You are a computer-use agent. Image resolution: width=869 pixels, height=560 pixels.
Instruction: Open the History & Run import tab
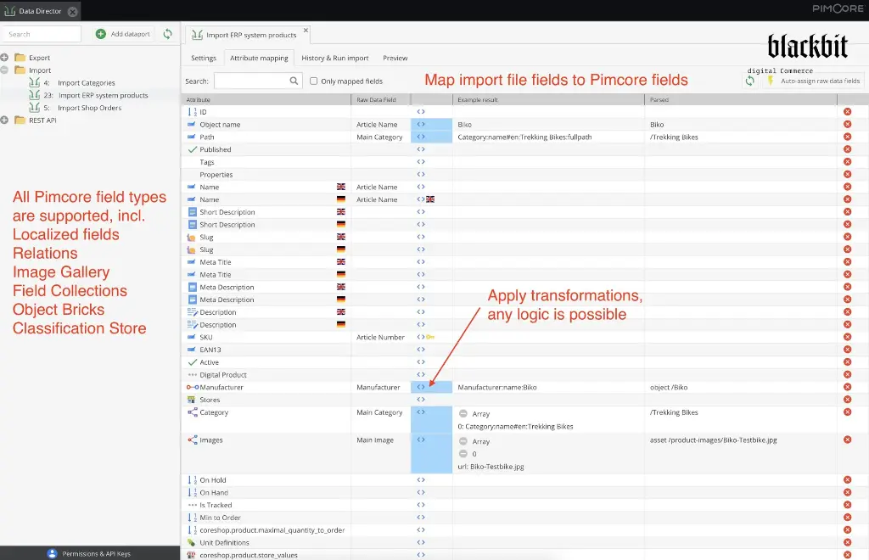pyautogui.click(x=334, y=59)
